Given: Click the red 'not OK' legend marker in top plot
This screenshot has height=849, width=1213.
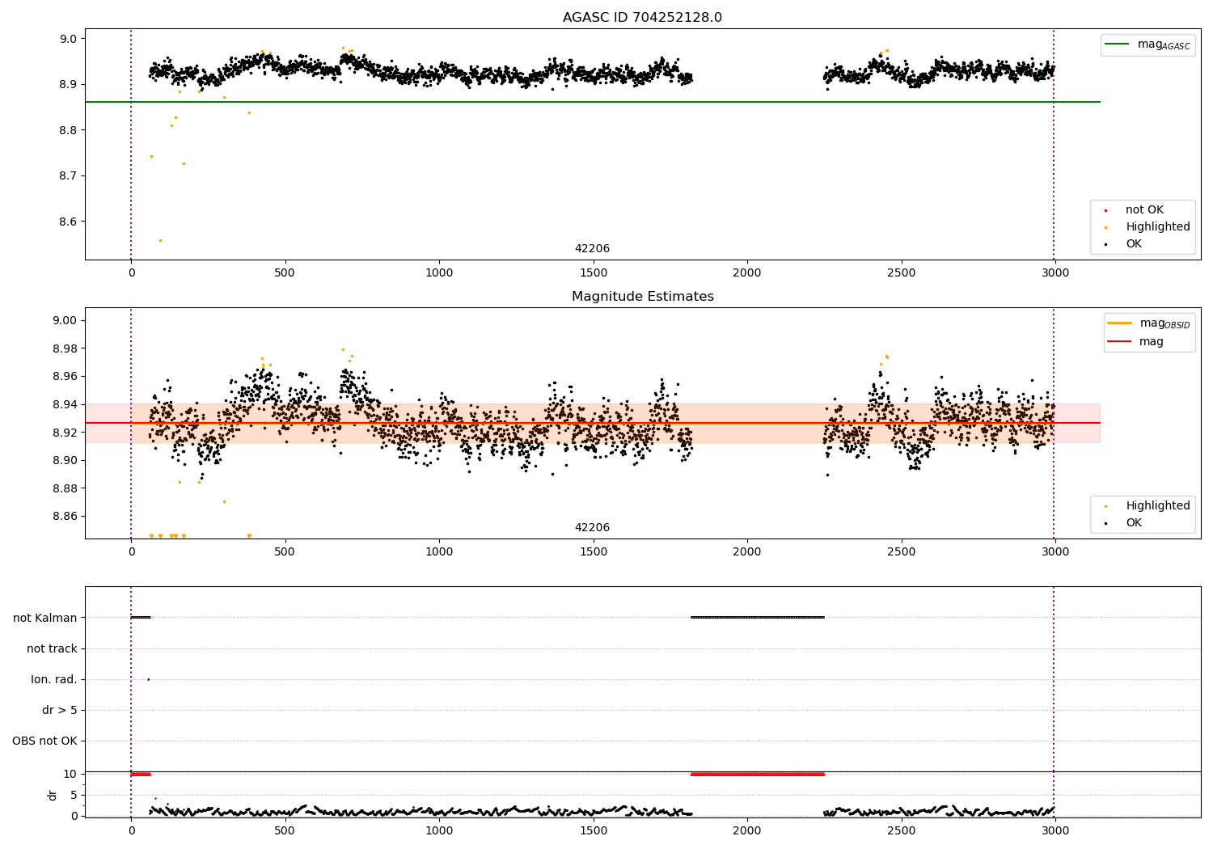Looking at the screenshot, I should [1105, 210].
